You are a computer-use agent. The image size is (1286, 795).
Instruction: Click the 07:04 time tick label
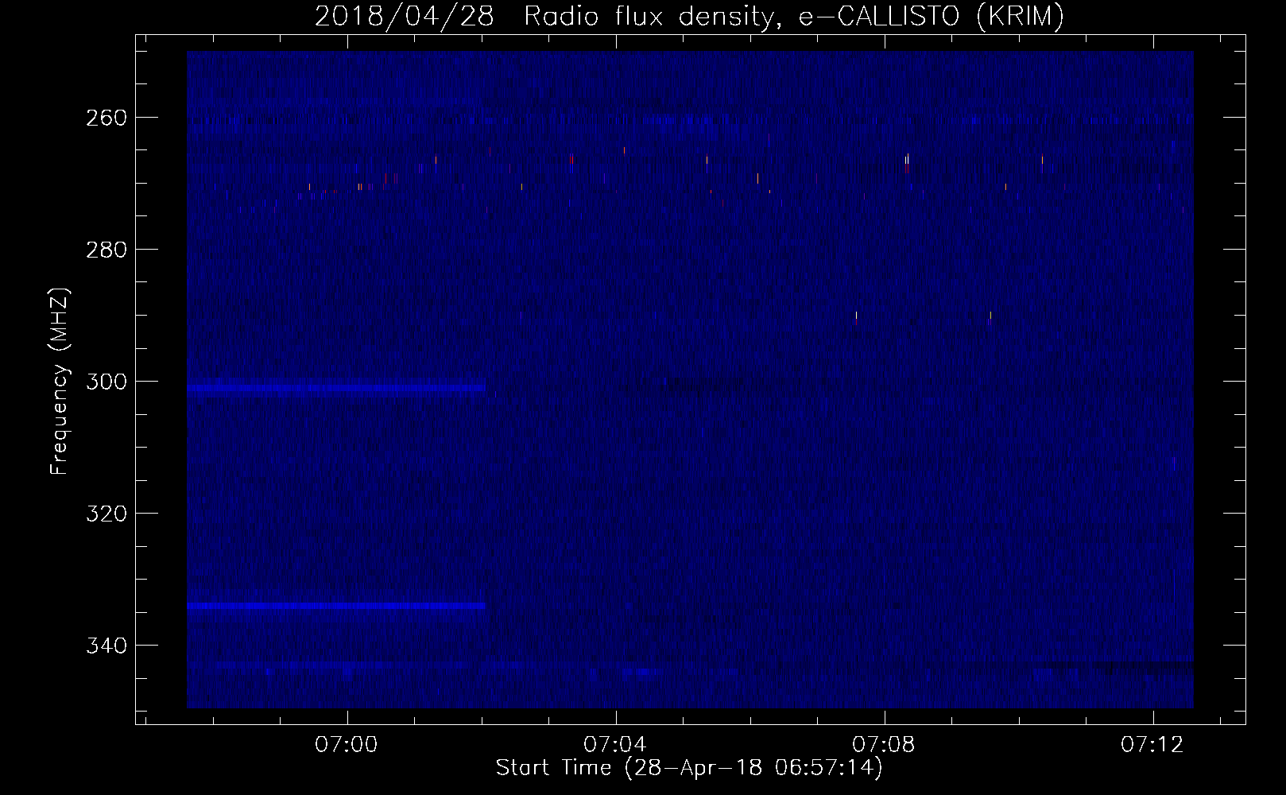[615, 745]
